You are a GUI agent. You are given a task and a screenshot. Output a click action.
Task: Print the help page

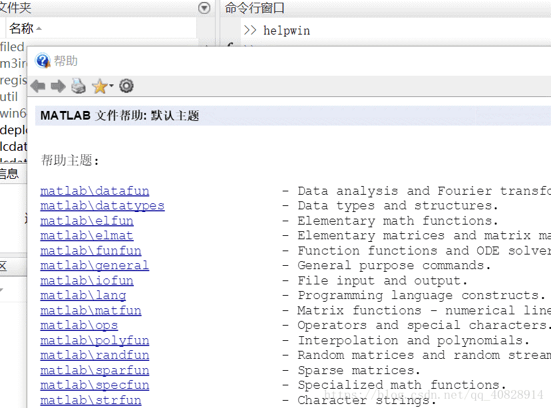tap(79, 86)
